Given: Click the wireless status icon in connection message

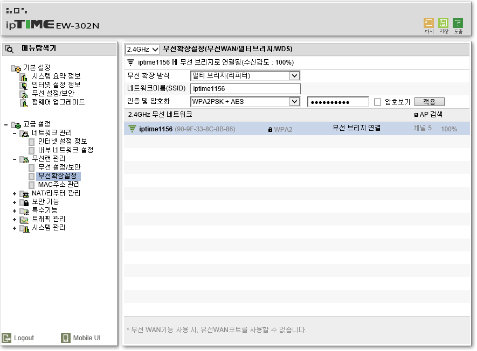Looking at the screenshot, I should [130, 62].
